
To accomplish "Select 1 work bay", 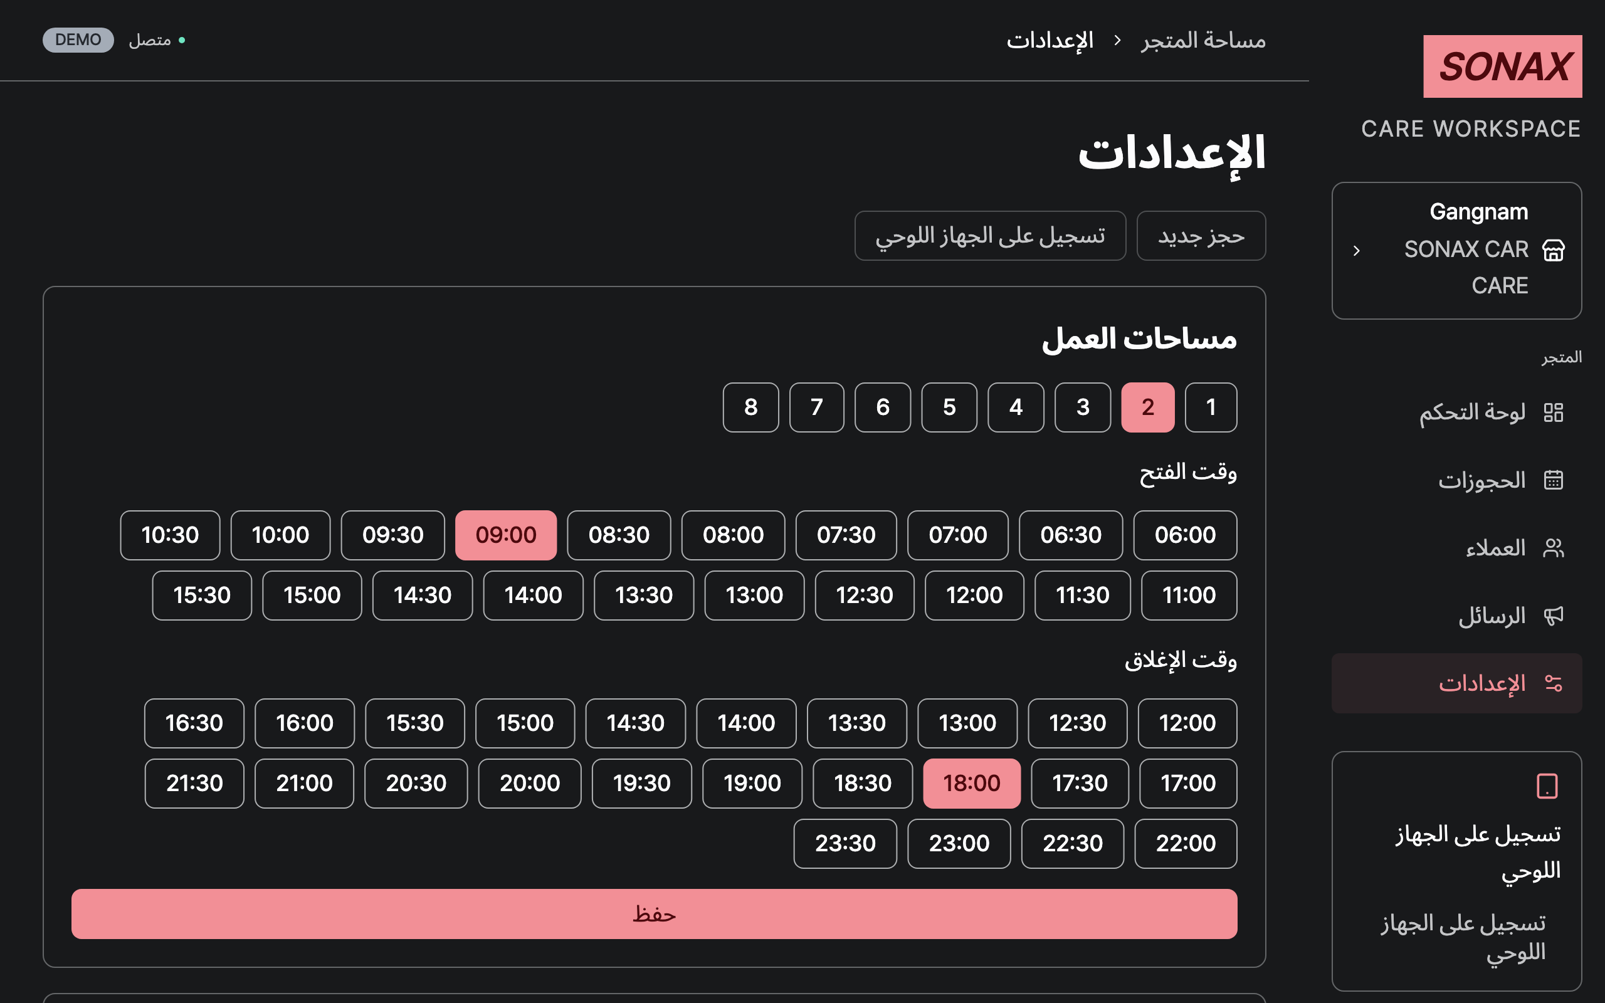I will (1211, 407).
